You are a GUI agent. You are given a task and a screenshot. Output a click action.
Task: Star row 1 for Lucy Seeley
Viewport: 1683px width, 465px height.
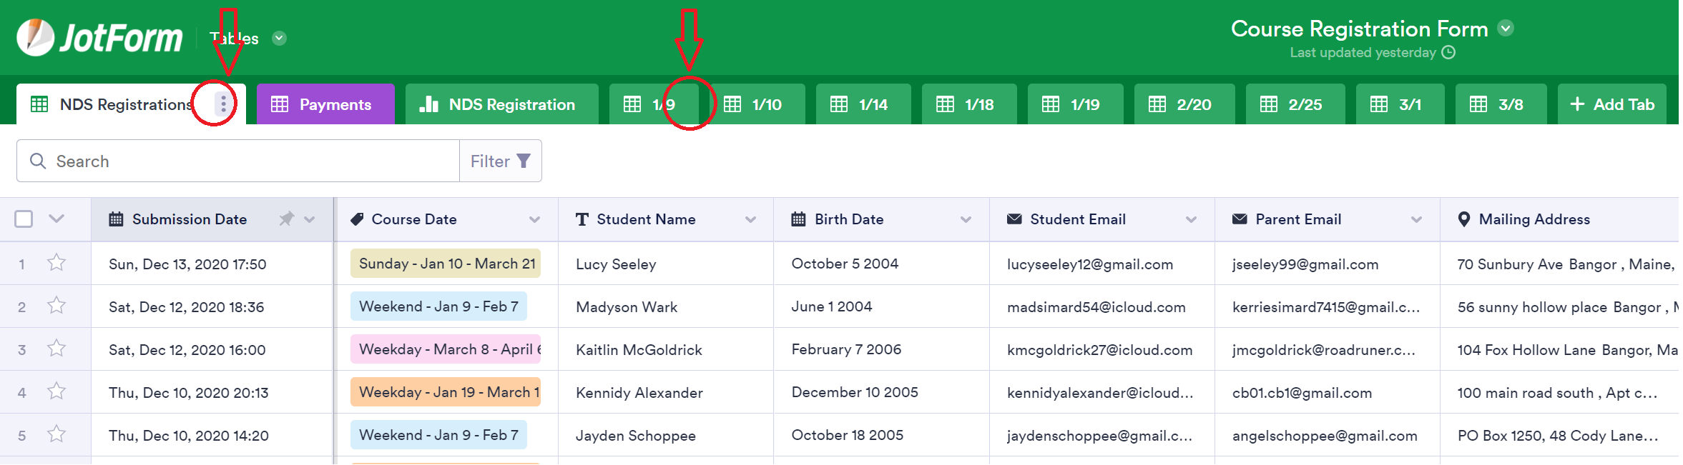click(57, 263)
